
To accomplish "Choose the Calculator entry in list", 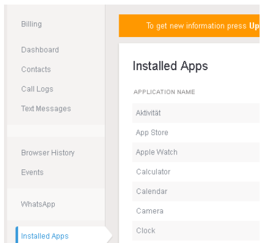I will pyautogui.click(x=196, y=172).
